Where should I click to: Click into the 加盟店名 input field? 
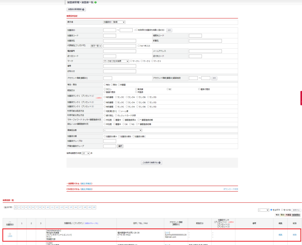click(119, 41)
